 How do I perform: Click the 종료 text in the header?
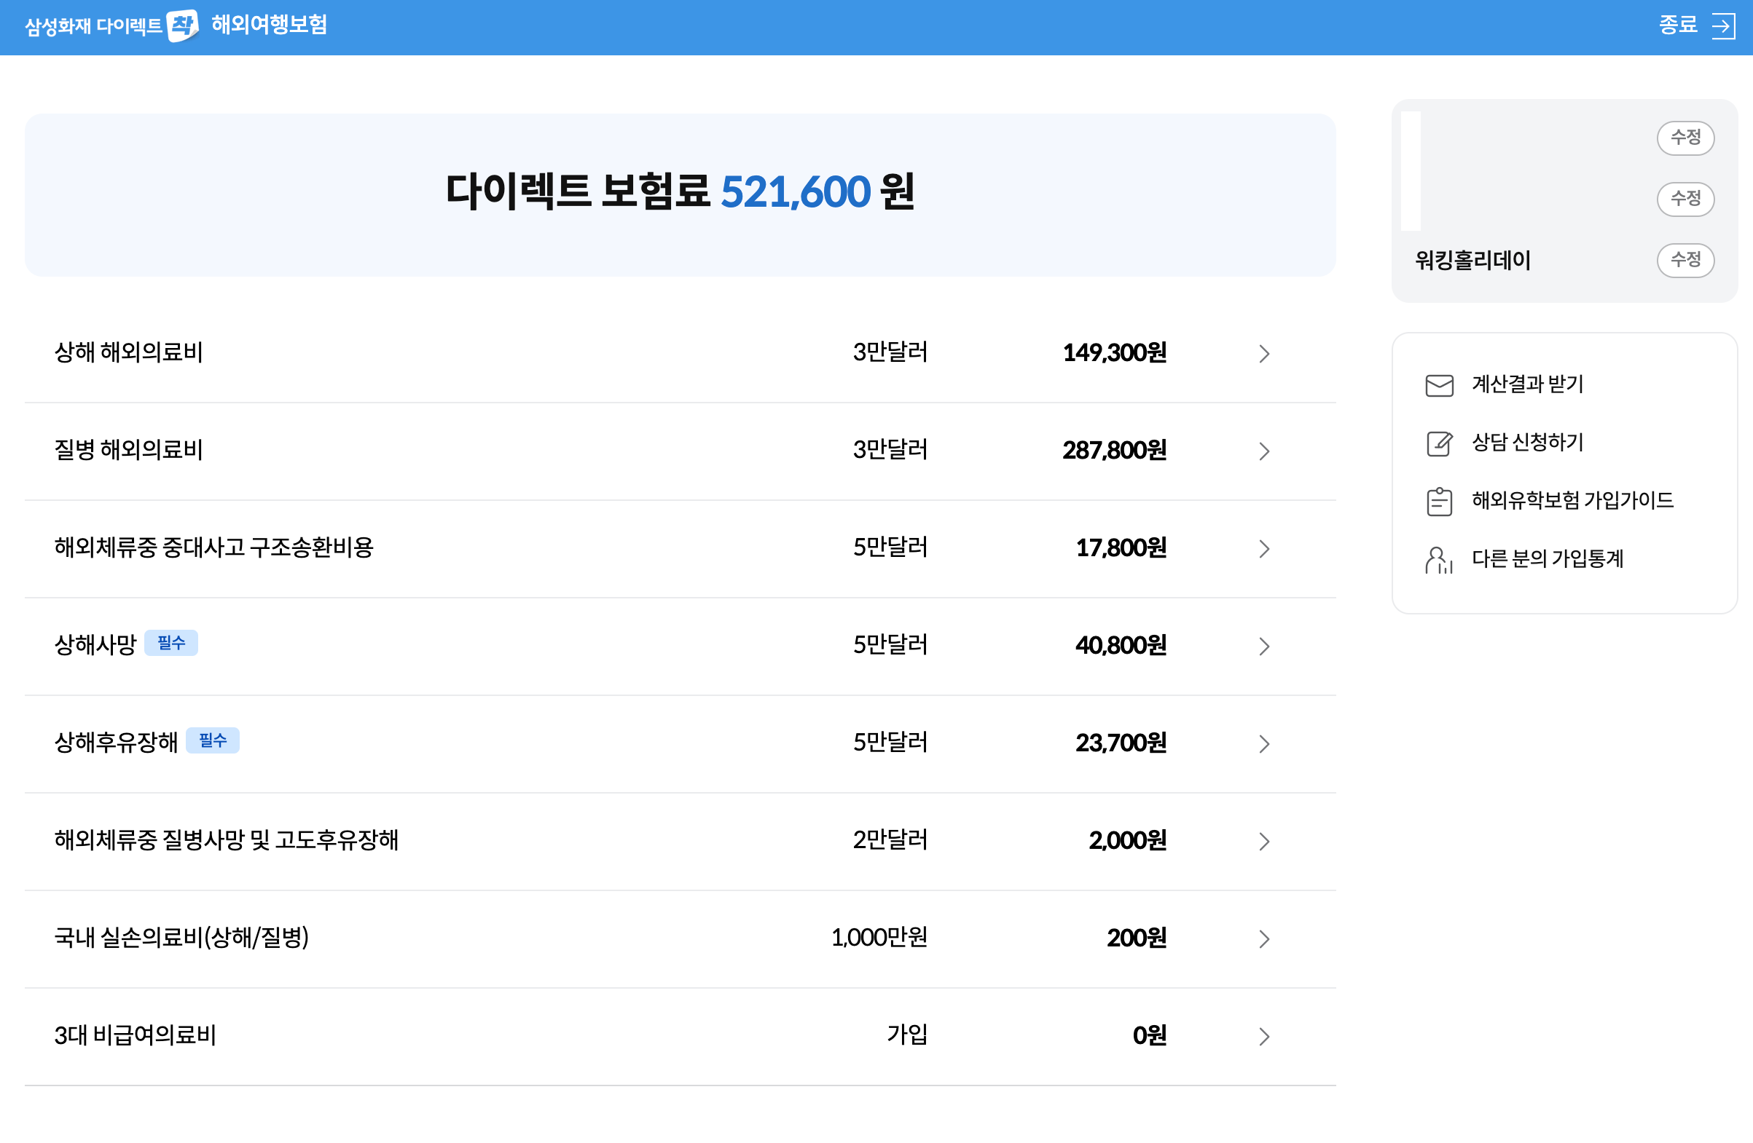[x=1677, y=25]
